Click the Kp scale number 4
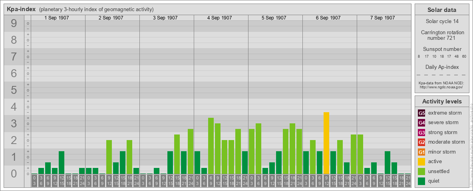Viewport: 473px width, 191px height. point(14,107)
